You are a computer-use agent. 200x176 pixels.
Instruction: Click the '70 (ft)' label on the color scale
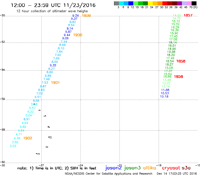(193, 7)
